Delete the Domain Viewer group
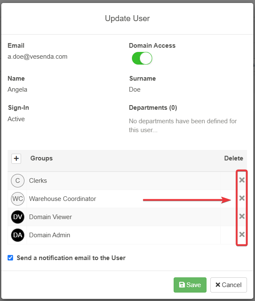The height and width of the screenshot is (301, 255). 242,216
